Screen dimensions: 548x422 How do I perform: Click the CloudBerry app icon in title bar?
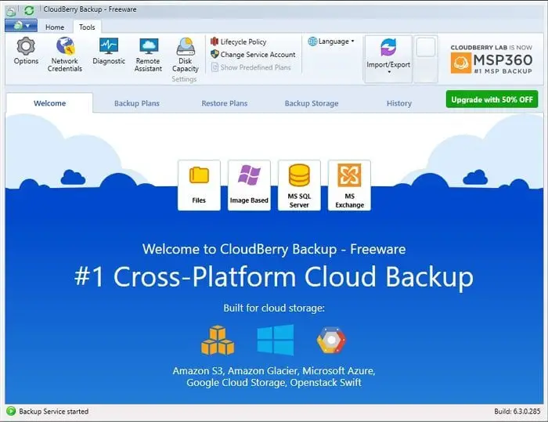coord(11,11)
